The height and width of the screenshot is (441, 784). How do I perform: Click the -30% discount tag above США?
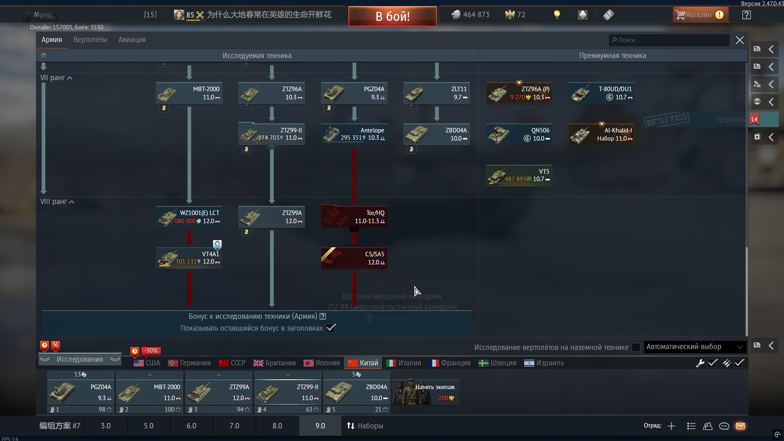[x=151, y=351]
